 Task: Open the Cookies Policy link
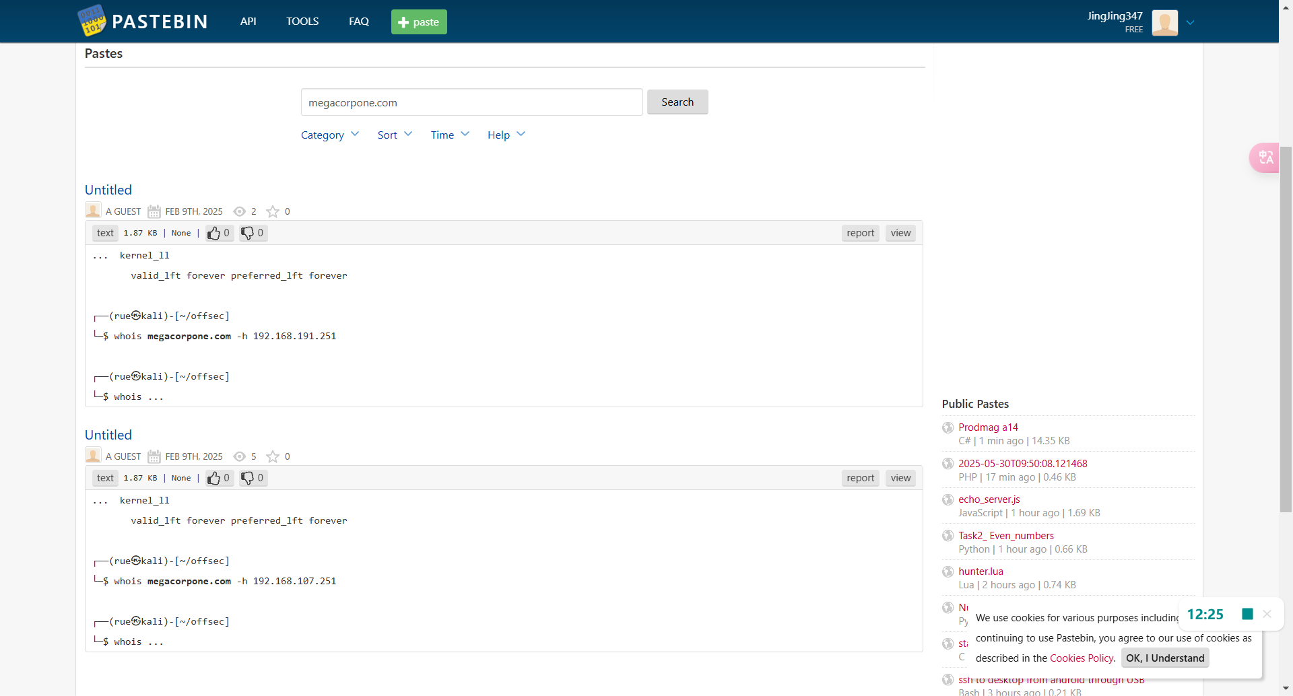1082,658
